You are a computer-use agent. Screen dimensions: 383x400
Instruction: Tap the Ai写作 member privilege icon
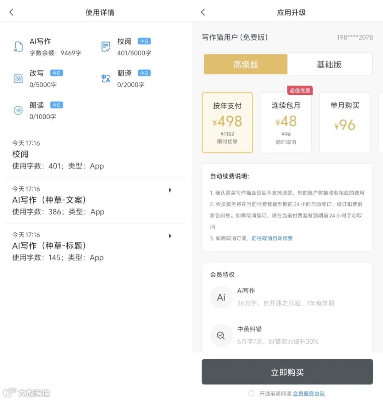tap(221, 298)
